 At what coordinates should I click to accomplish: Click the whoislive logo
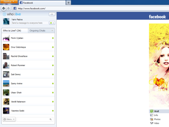[12, 14]
